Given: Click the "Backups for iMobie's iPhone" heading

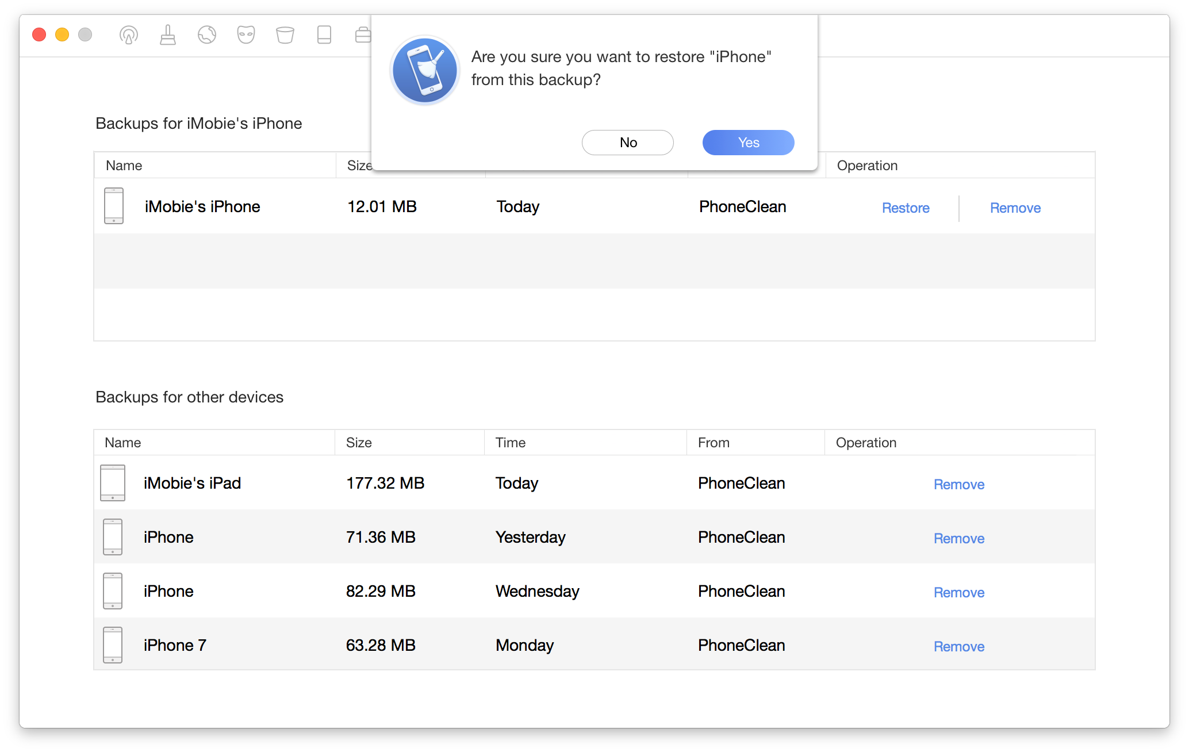Looking at the screenshot, I should (199, 123).
